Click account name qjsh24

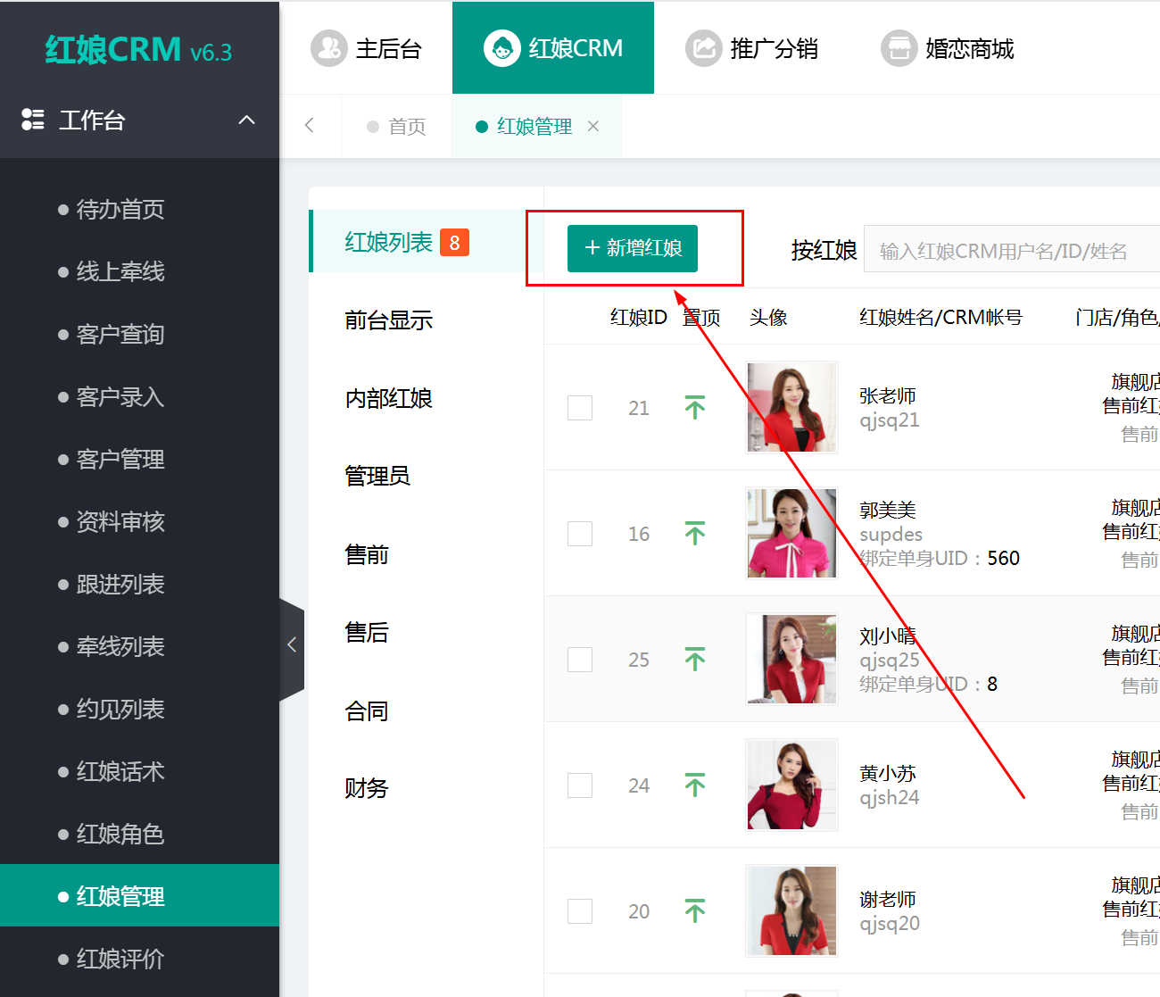[x=889, y=798]
